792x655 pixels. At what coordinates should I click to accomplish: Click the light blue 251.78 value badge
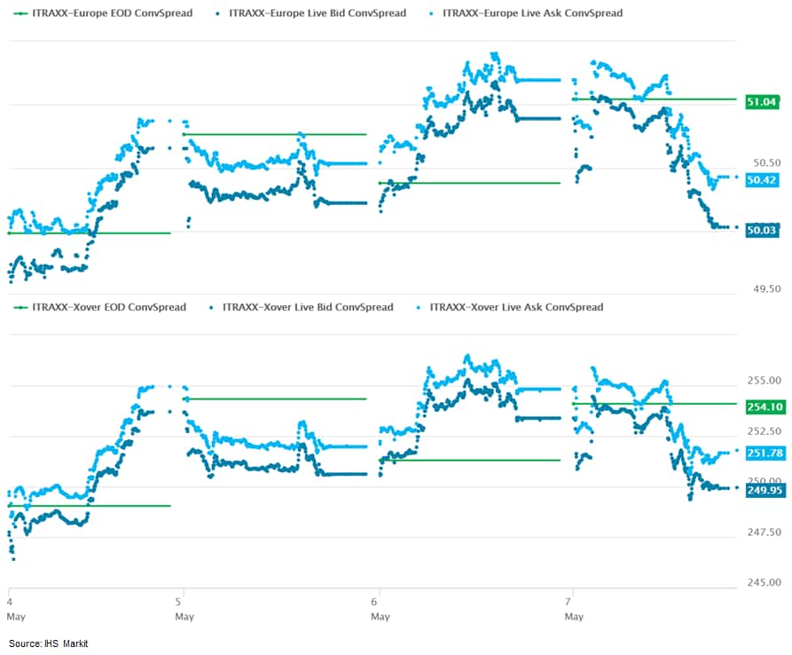765,454
